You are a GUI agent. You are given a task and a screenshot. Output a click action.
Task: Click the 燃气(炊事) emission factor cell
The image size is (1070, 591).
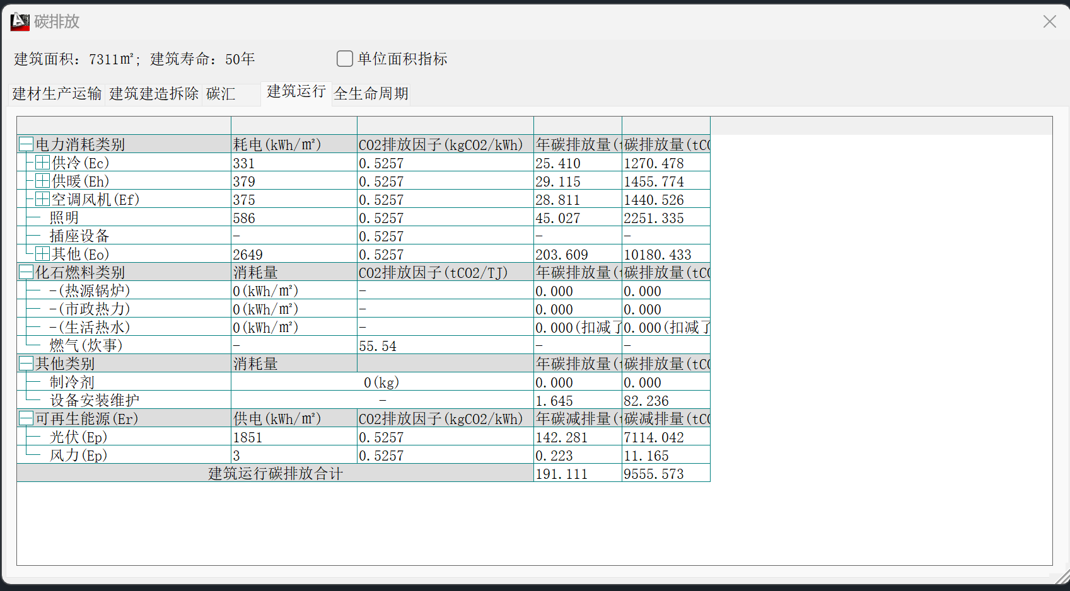(445, 346)
